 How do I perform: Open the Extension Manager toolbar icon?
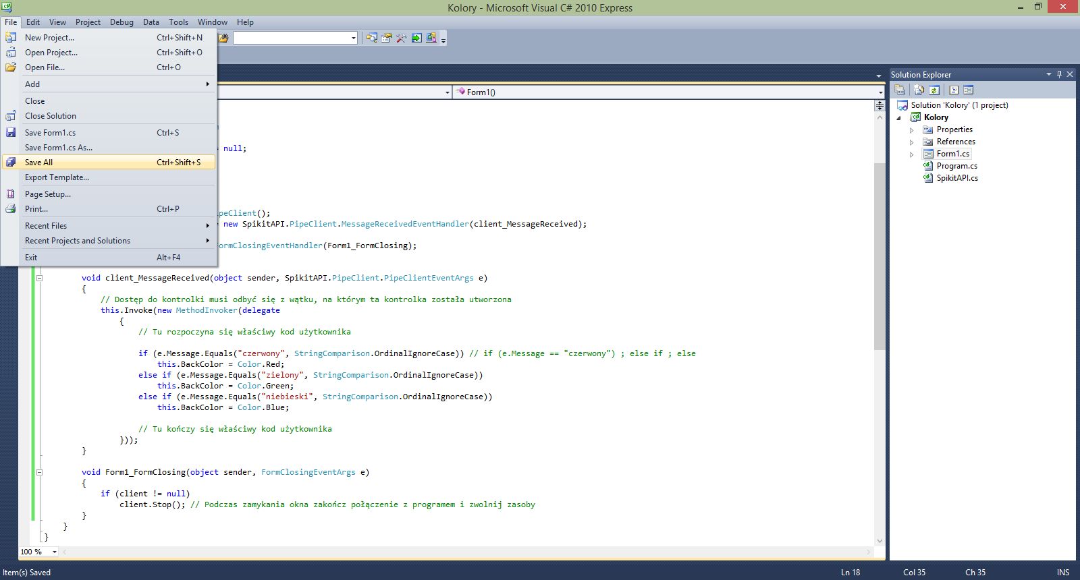431,38
